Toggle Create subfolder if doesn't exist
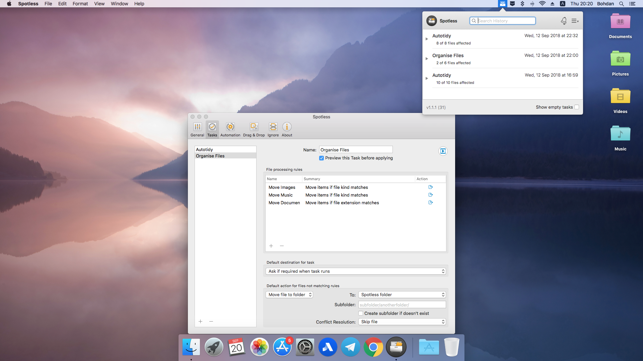 pos(361,313)
